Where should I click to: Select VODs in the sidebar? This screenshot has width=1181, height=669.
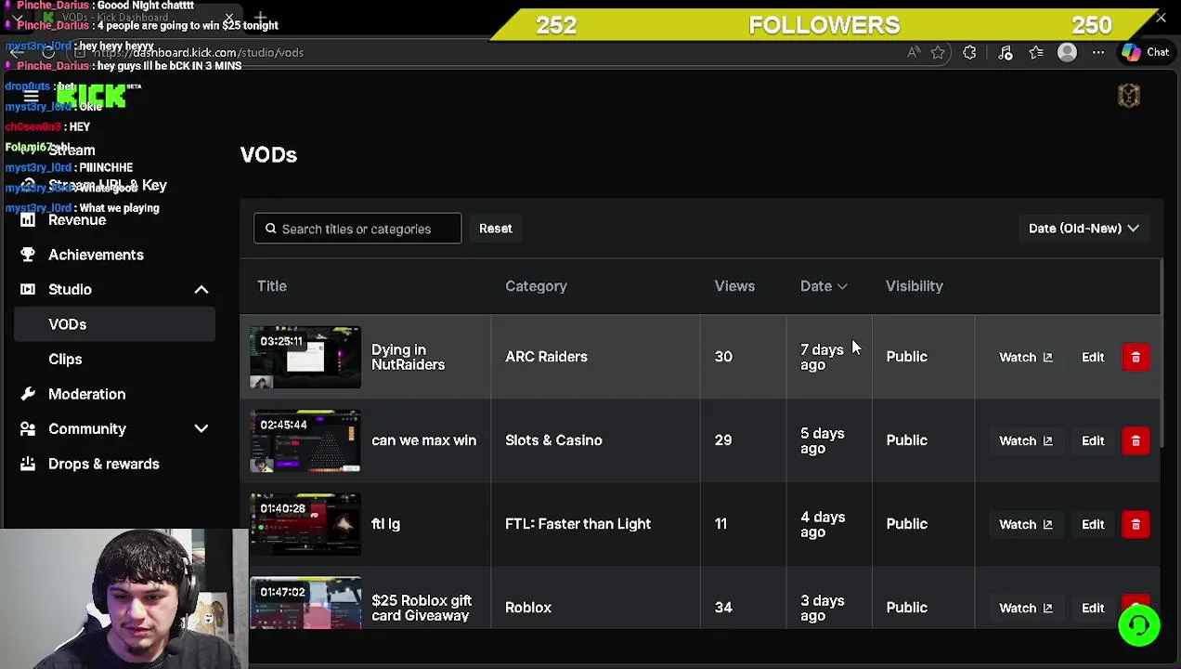coord(112,324)
